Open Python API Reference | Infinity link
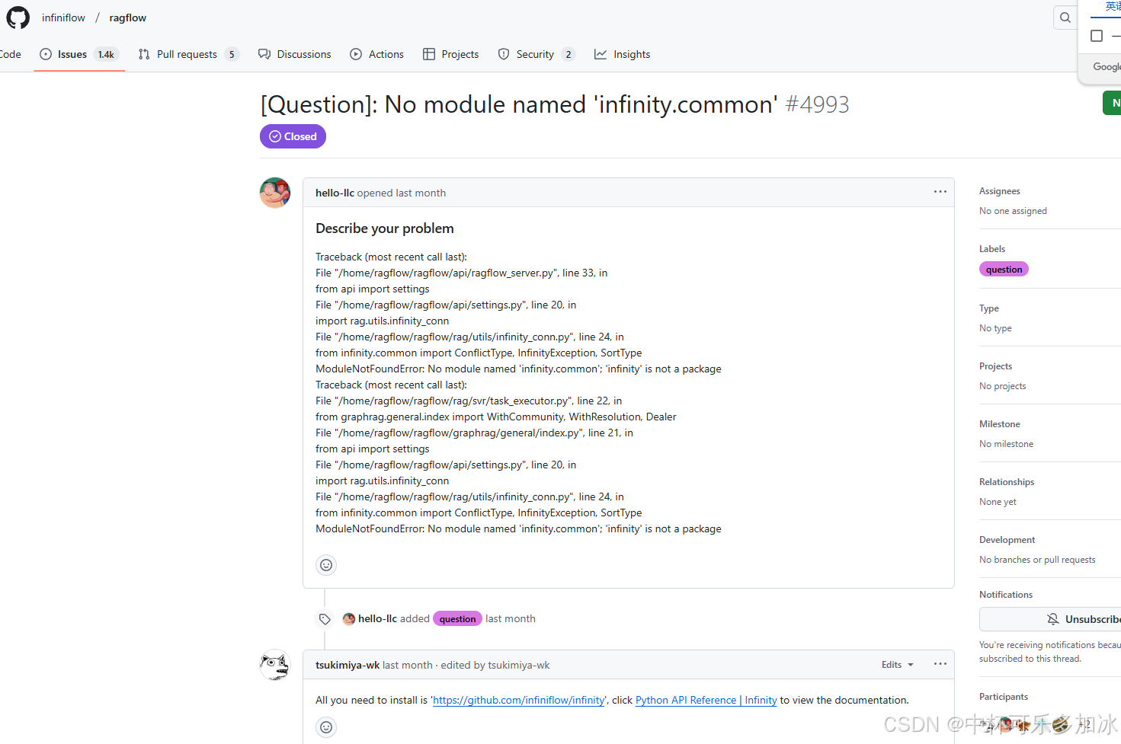Image resolution: width=1121 pixels, height=744 pixels. pos(706,701)
